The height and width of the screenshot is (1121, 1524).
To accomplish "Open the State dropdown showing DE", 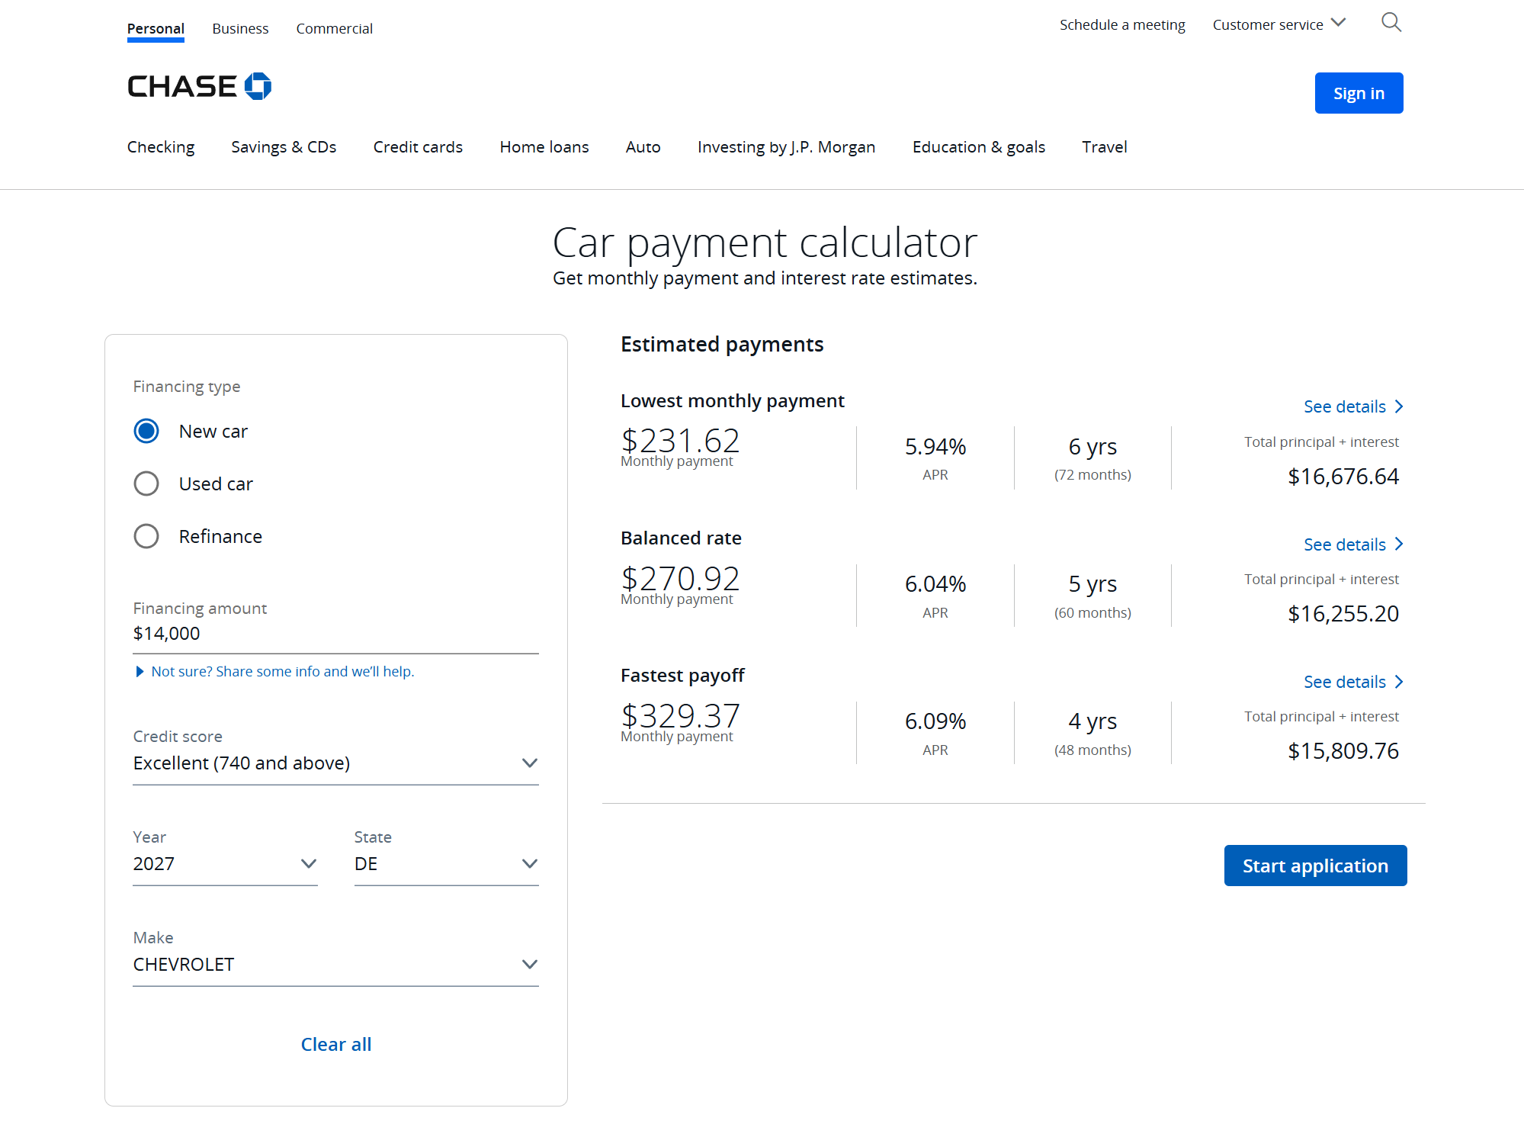I will [446, 864].
